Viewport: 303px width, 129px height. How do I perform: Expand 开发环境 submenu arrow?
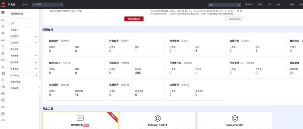(36, 43)
